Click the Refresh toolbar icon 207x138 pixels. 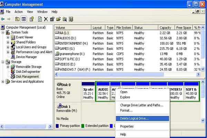(x=40, y=19)
